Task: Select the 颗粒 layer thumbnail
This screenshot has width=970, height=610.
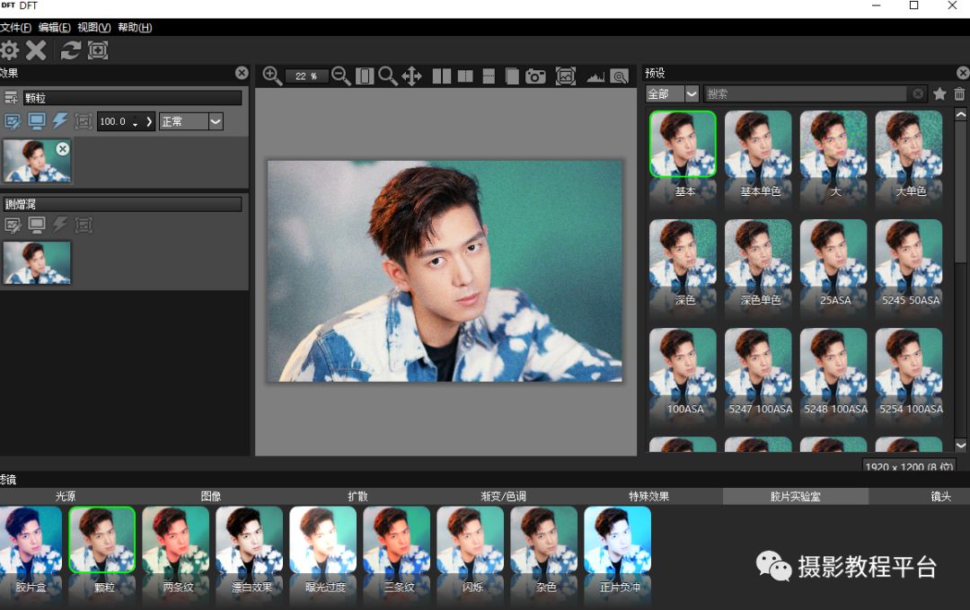Action: (x=37, y=161)
